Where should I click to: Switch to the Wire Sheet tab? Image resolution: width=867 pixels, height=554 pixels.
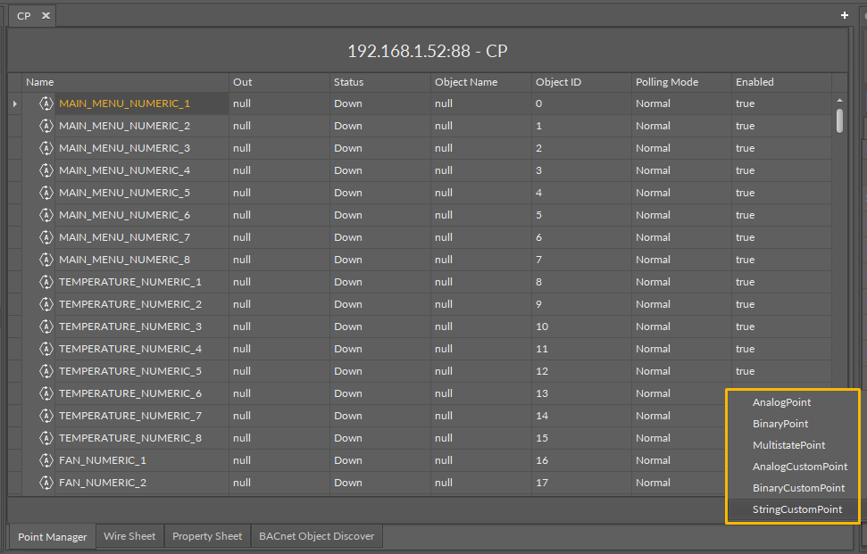coord(129,536)
